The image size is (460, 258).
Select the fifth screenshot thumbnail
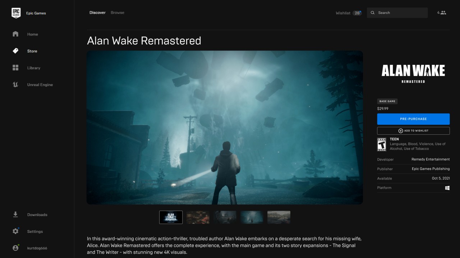[x=279, y=217]
